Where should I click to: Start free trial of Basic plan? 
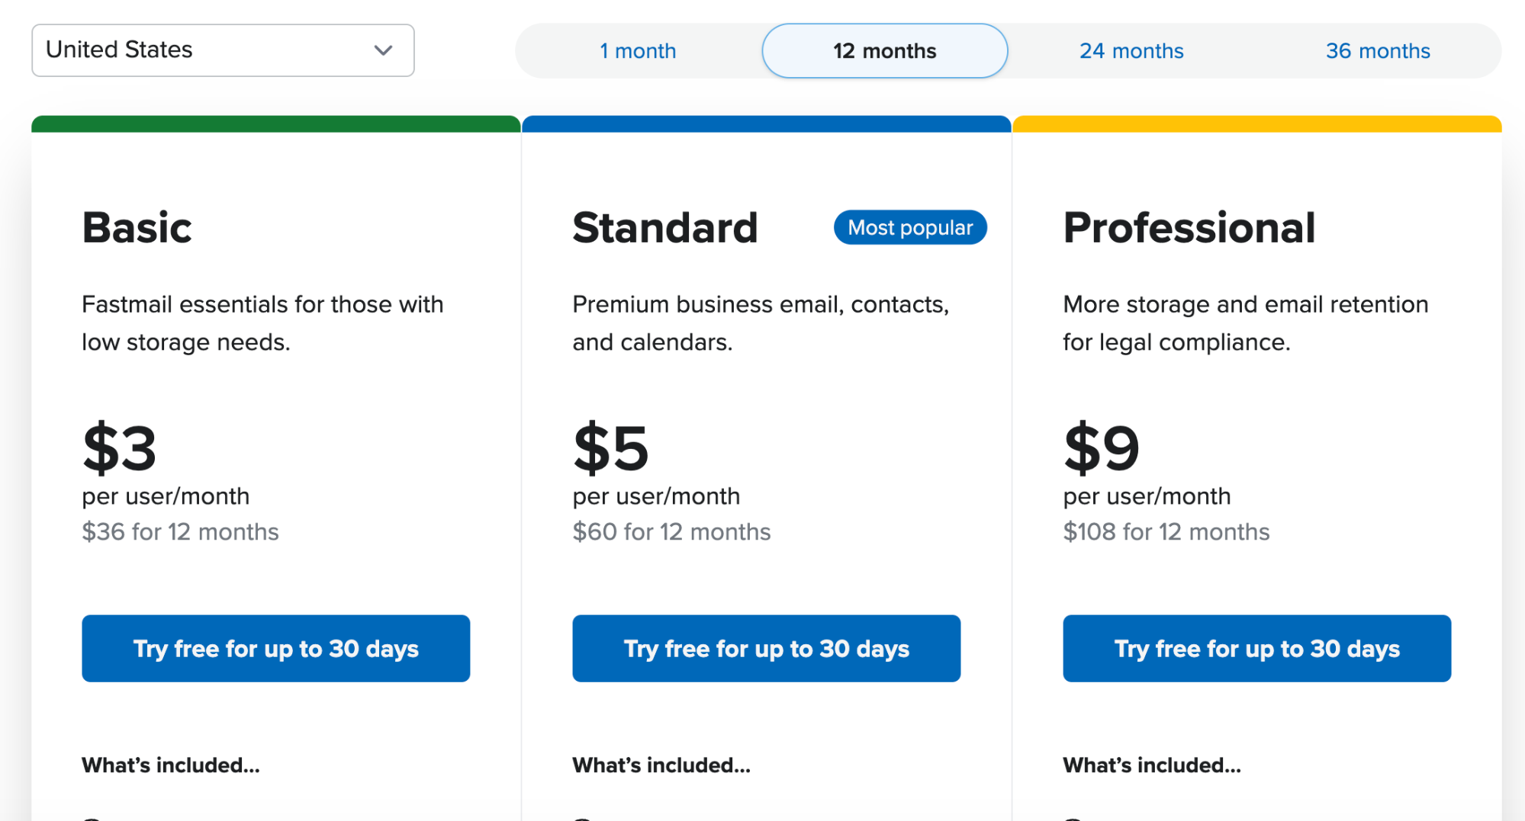pos(275,649)
